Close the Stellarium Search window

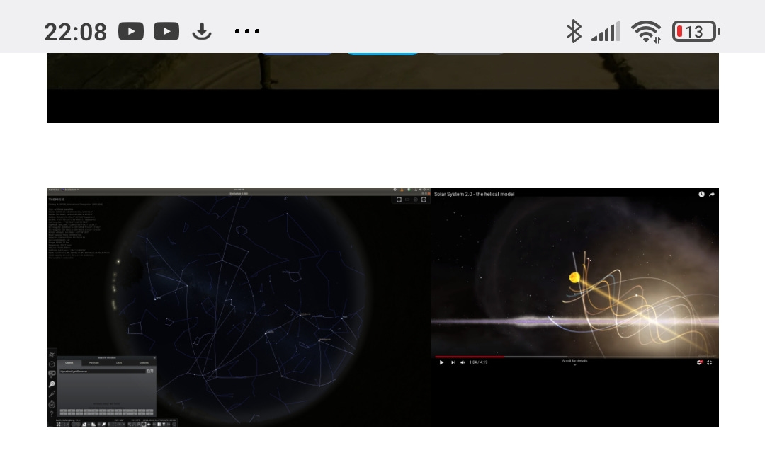click(x=154, y=357)
